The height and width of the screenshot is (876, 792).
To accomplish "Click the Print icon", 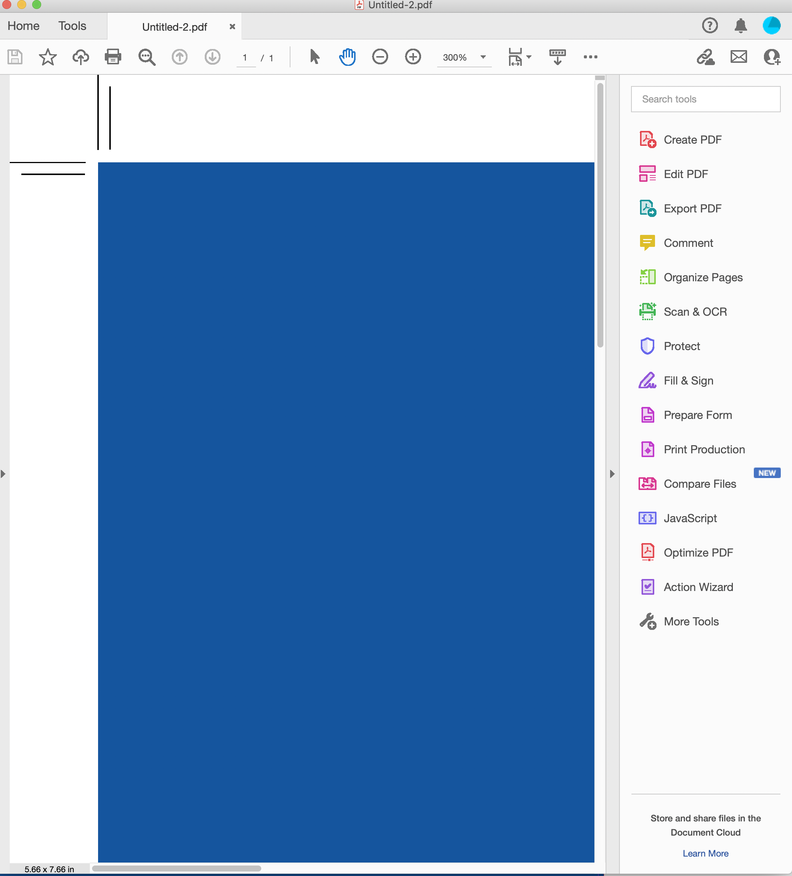I will point(113,56).
